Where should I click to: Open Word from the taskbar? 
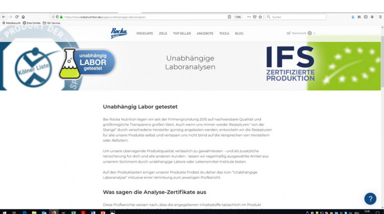(x=93, y=212)
